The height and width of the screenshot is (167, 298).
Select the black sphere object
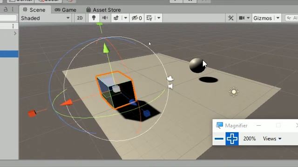[x=197, y=65]
